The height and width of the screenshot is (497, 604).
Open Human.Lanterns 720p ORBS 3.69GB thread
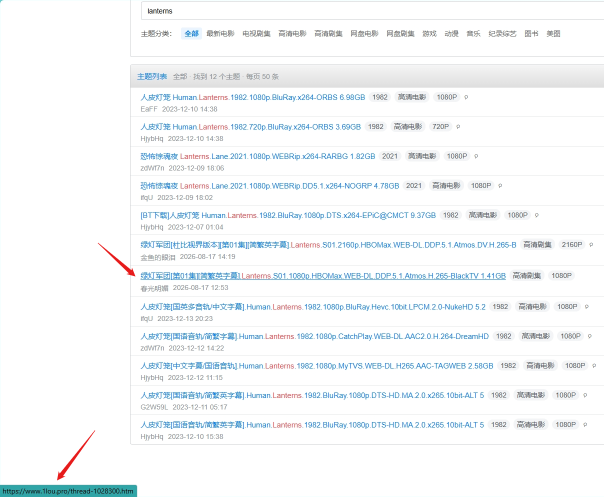[250, 127]
